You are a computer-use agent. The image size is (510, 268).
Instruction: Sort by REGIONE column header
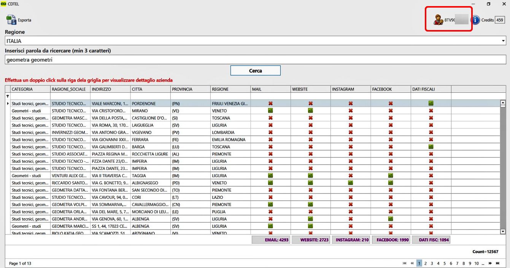(x=230, y=89)
